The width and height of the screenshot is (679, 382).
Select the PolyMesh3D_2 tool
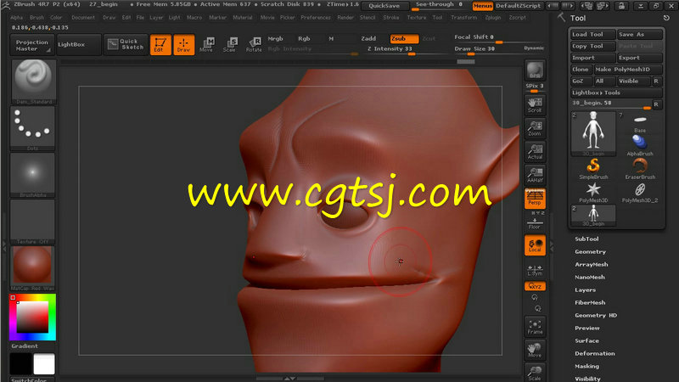pos(640,193)
